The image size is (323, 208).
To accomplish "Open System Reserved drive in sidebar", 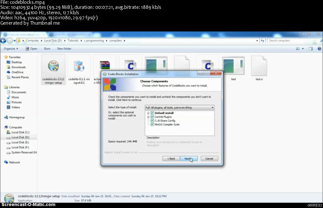I will (x=22, y=152).
